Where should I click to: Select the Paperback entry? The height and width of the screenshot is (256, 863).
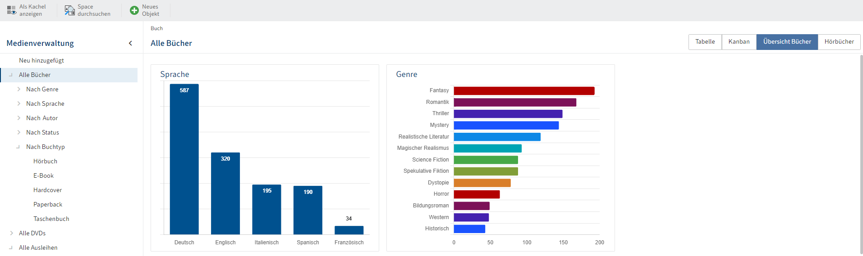click(x=48, y=204)
